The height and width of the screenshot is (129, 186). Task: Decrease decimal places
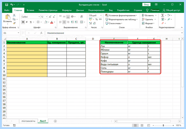point(94,23)
